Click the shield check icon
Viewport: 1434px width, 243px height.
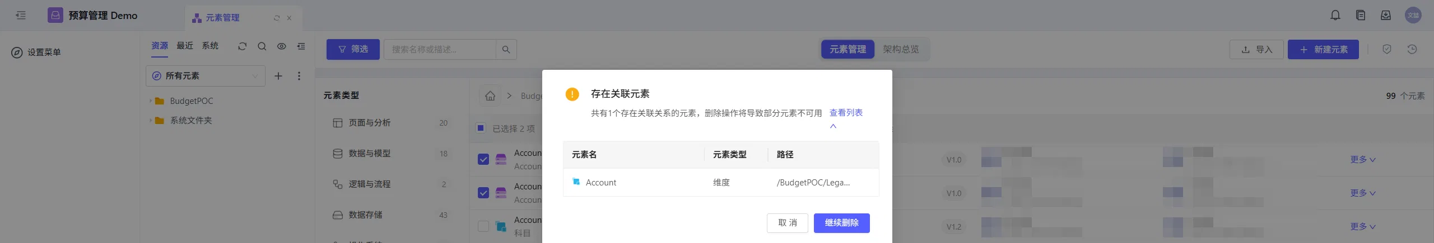click(x=1387, y=49)
